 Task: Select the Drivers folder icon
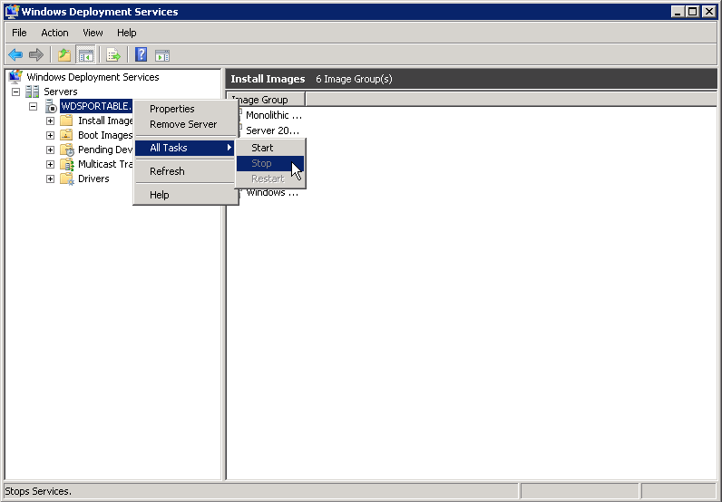(66, 179)
